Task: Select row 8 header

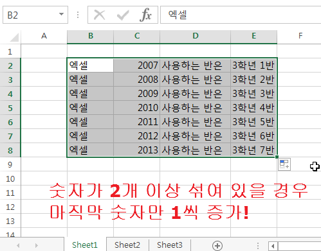Action: pos(10,150)
